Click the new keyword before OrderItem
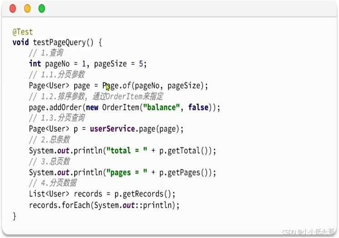The image size is (339, 238). point(92,107)
